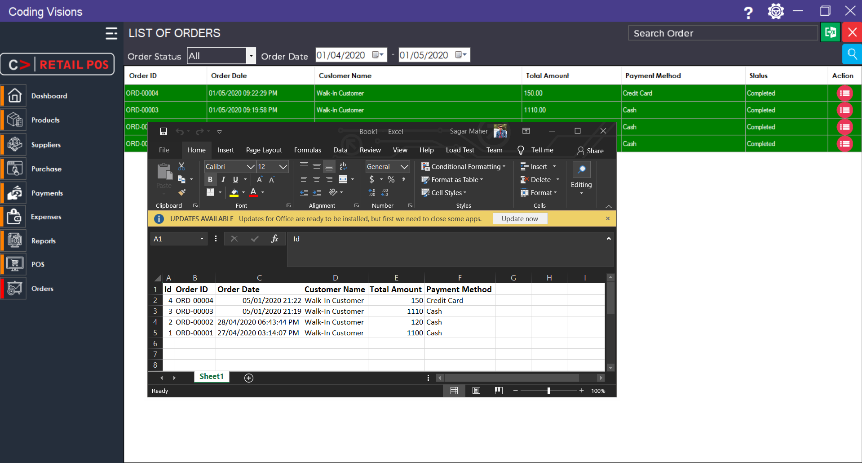This screenshot has width=862, height=463.
Task: Click the Format Painter brush in Excel
Action: point(181,192)
